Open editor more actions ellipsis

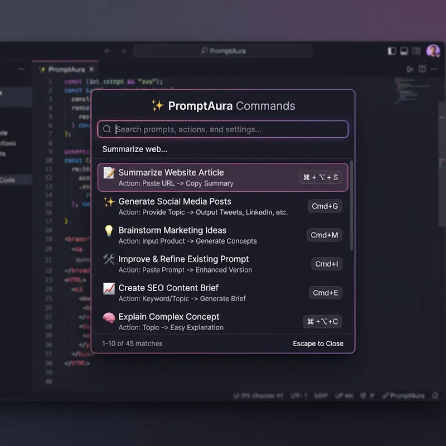(434, 69)
